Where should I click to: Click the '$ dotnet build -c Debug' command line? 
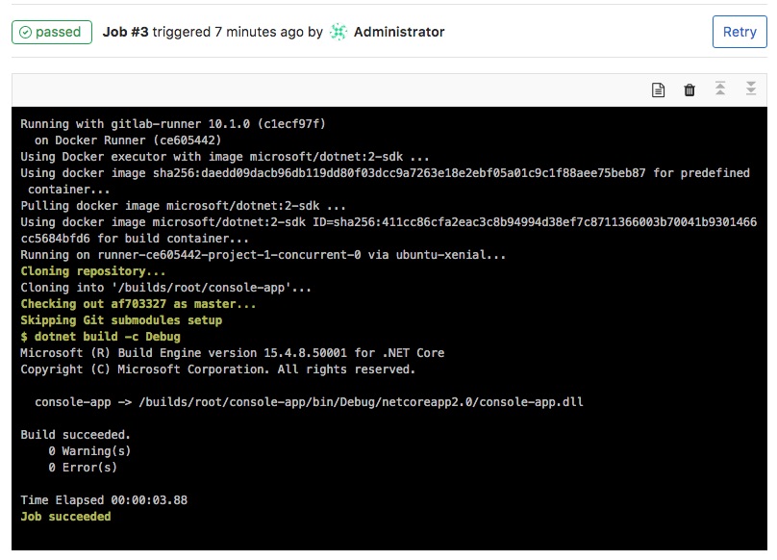[x=101, y=337]
